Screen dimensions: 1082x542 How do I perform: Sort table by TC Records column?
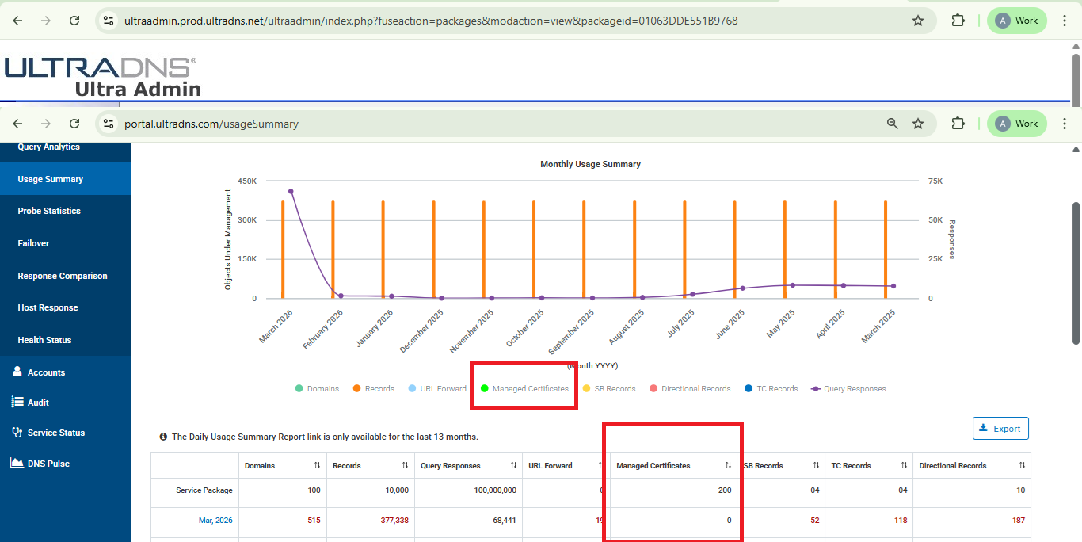point(905,465)
